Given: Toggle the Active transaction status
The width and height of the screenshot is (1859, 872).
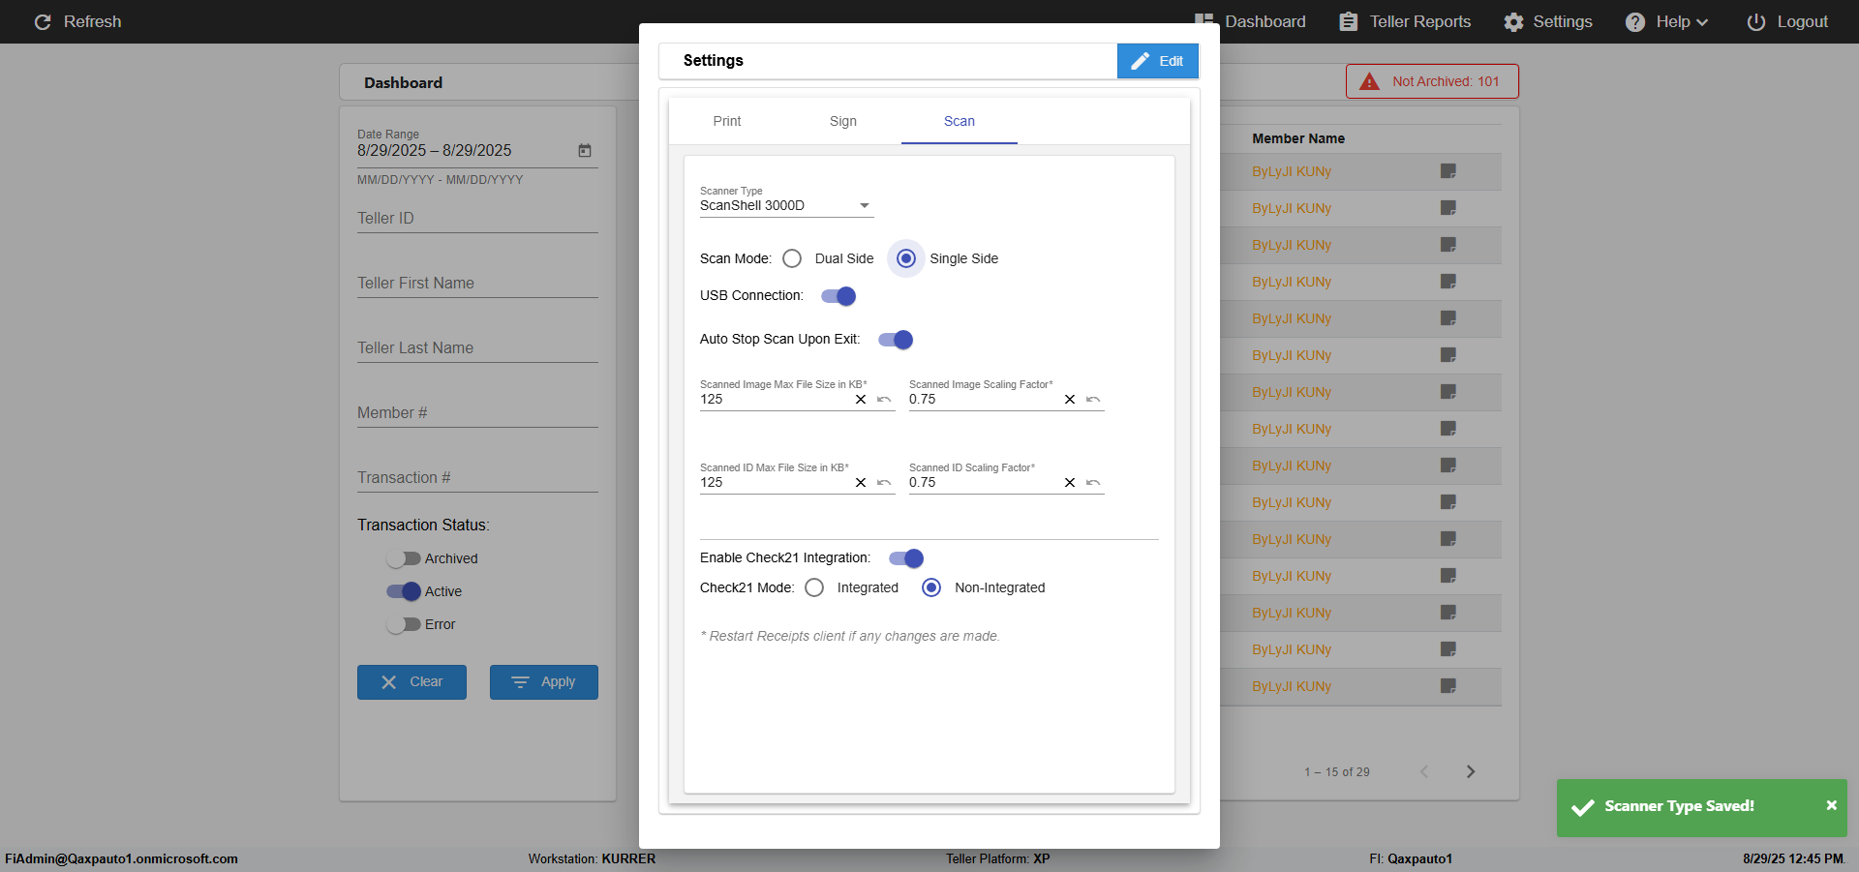Looking at the screenshot, I should 404,591.
